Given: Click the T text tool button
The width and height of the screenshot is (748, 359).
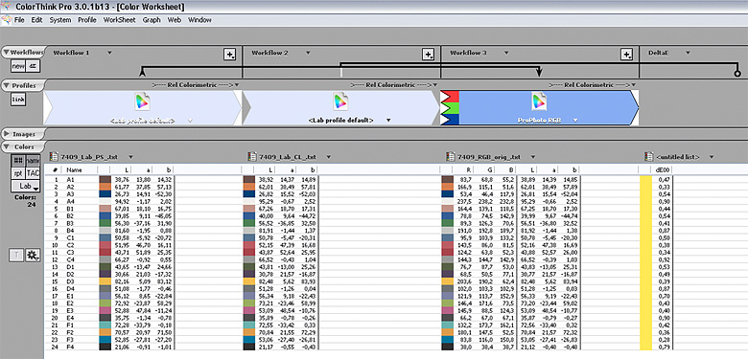Looking at the screenshot, I should 16,256.
